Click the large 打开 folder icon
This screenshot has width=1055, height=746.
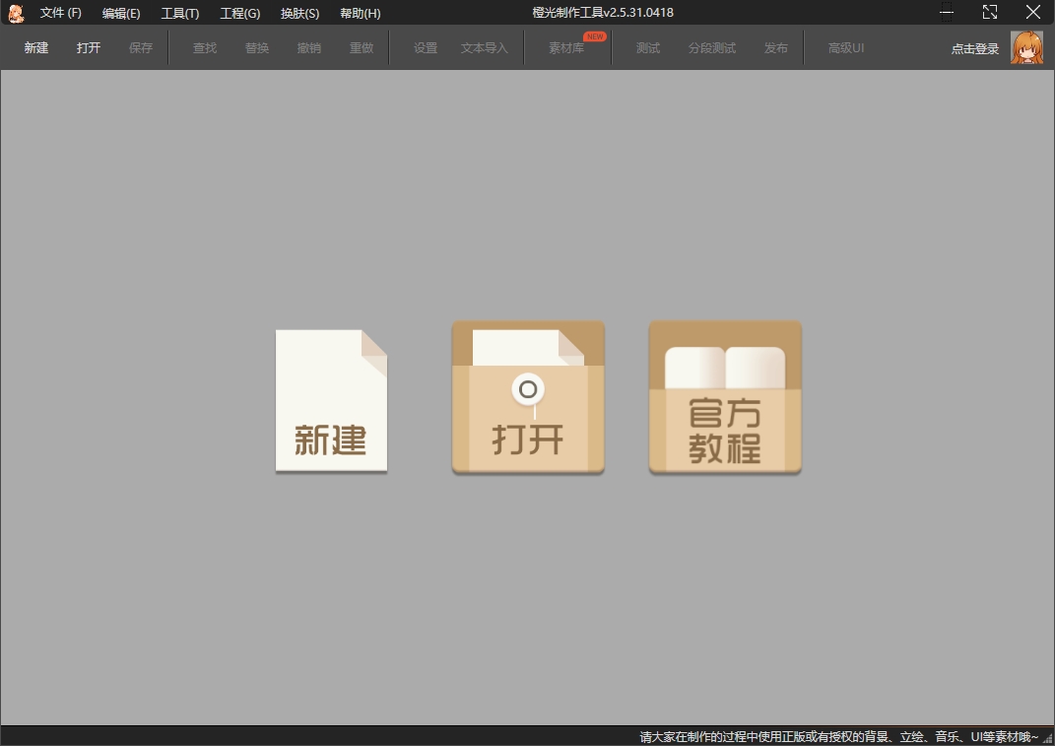tap(528, 398)
